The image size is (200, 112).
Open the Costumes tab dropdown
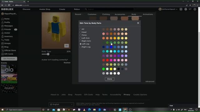[92, 14]
